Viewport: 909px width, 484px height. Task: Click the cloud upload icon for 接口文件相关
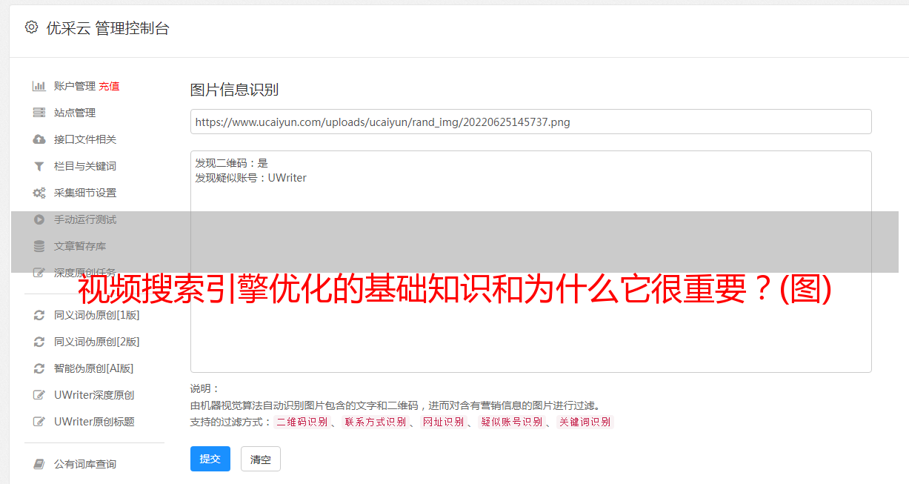tap(39, 139)
